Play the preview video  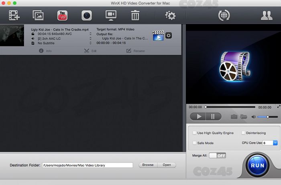[198, 117]
